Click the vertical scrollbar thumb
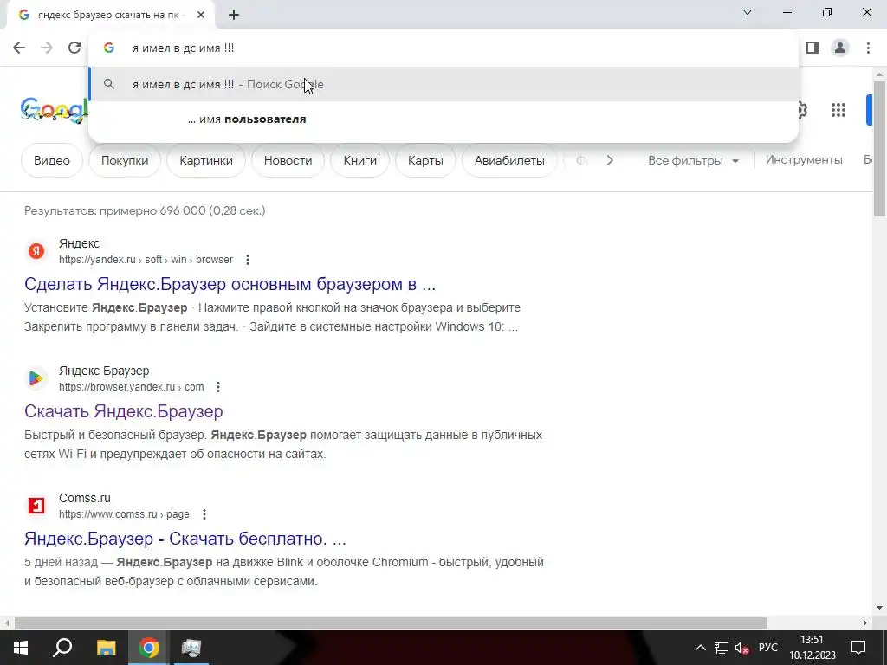The image size is (887, 665). coord(879,148)
